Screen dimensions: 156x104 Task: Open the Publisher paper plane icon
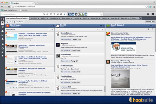pyautogui.click(x=3, y=27)
